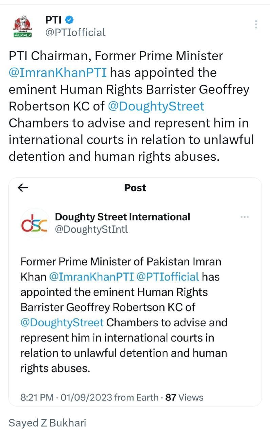Open the Doughty Street International account name
270x435 pixels.
(x=122, y=217)
